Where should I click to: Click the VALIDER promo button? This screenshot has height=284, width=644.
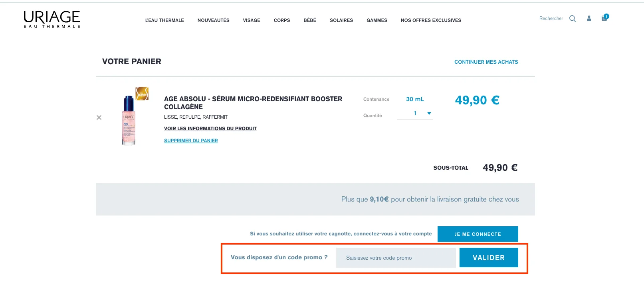489,258
